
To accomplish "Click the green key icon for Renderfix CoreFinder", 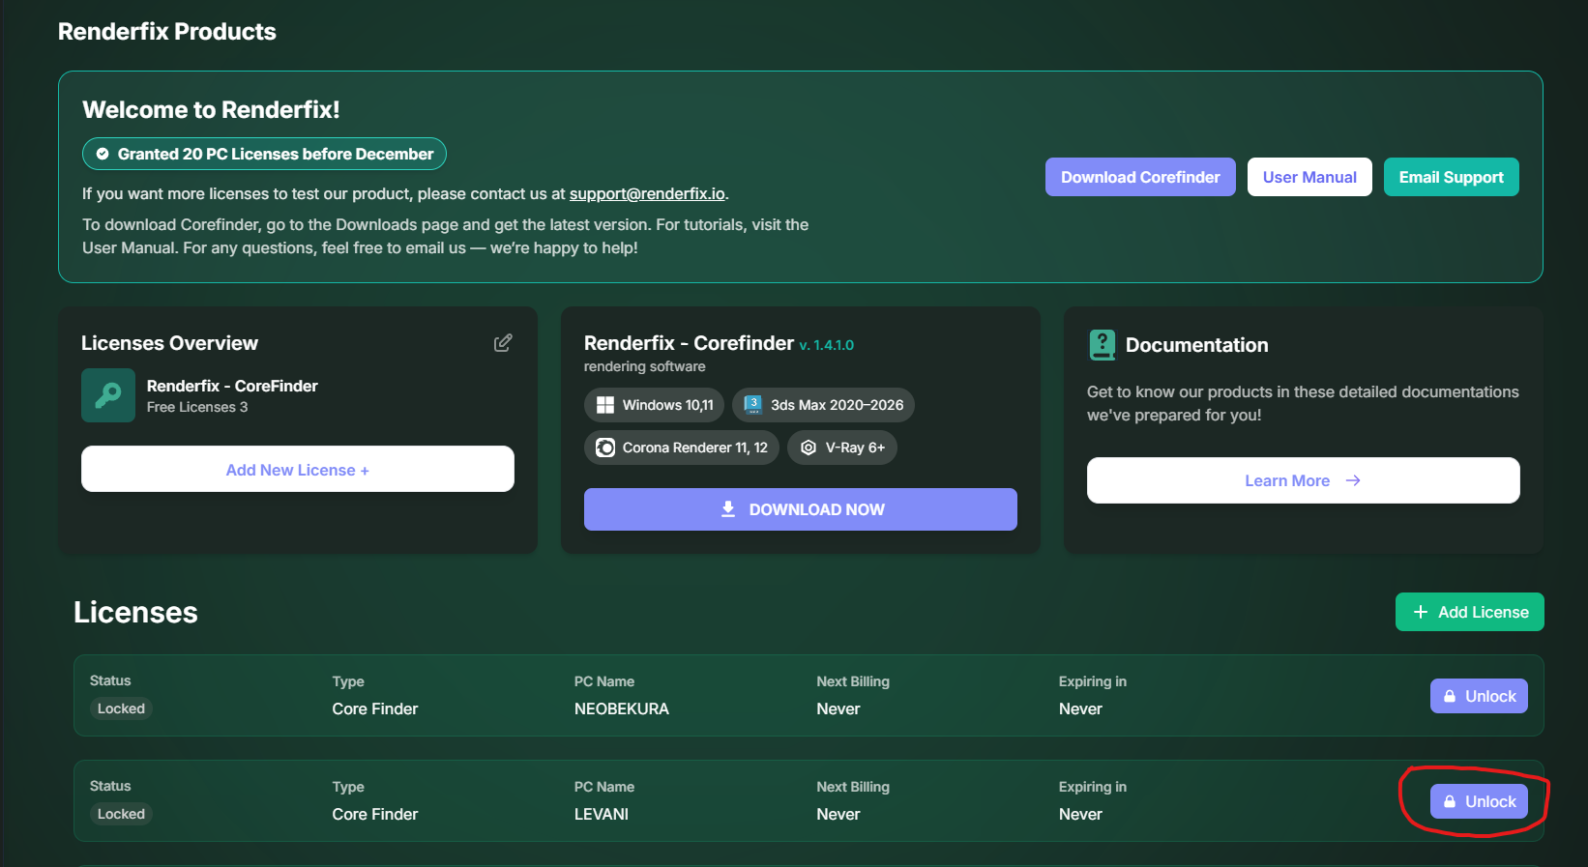I will tap(108, 395).
